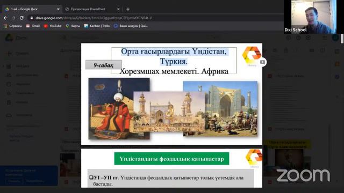Open a new browser tab
This screenshot has width=344, height=193.
point(128,9)
